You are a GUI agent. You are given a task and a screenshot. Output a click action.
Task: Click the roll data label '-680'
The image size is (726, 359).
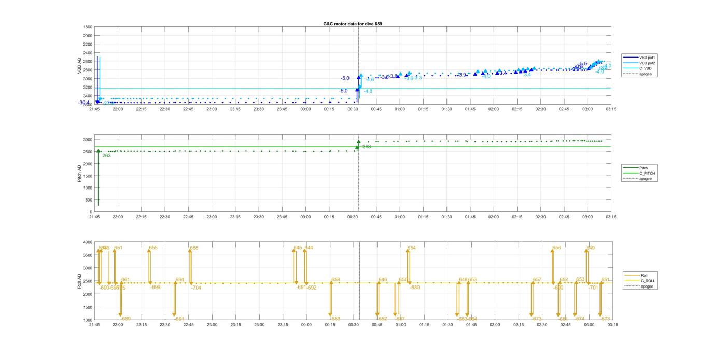(x=415, y=288)
